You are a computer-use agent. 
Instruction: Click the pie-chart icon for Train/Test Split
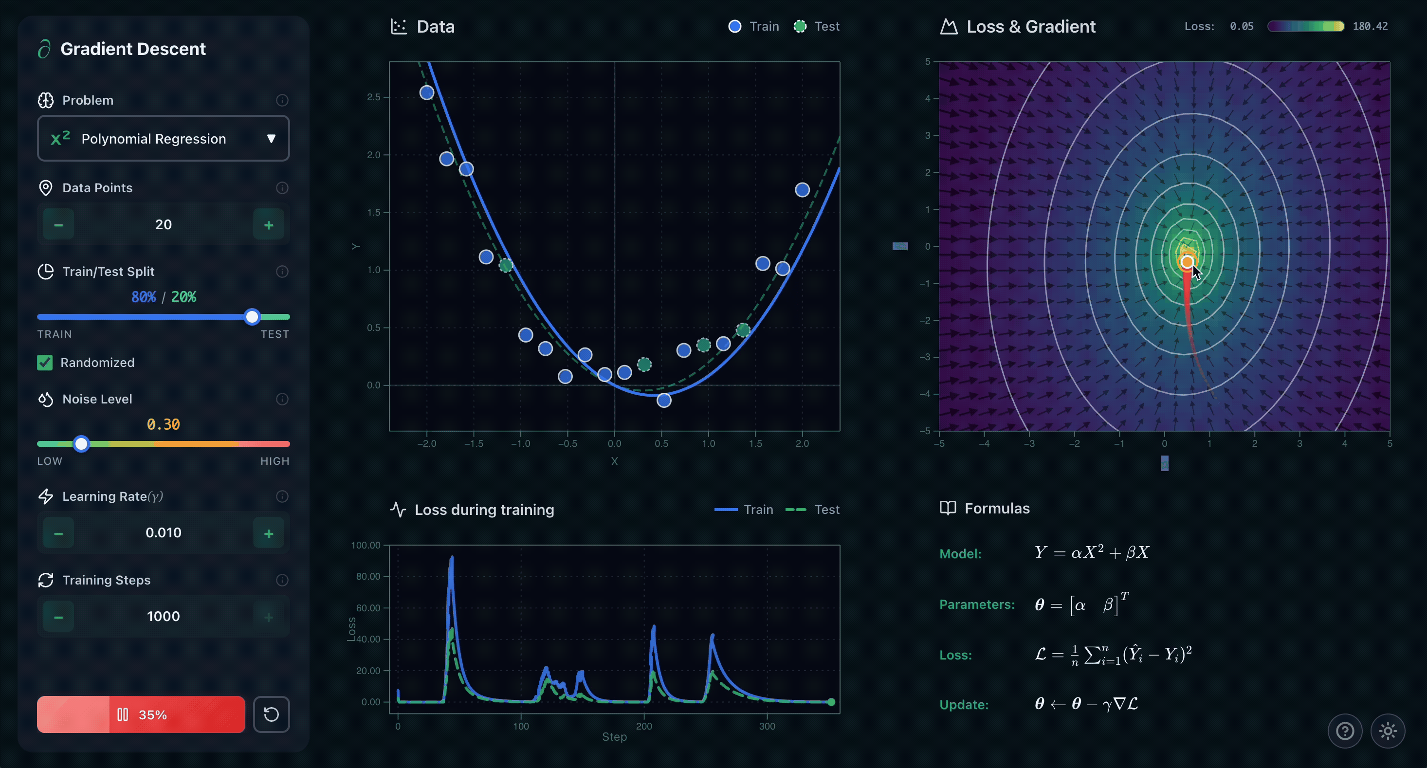[x=45, y=272]
